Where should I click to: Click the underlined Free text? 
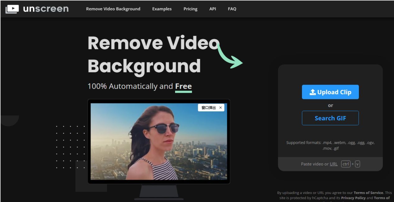pyautogui.click(x=183, y=86)
